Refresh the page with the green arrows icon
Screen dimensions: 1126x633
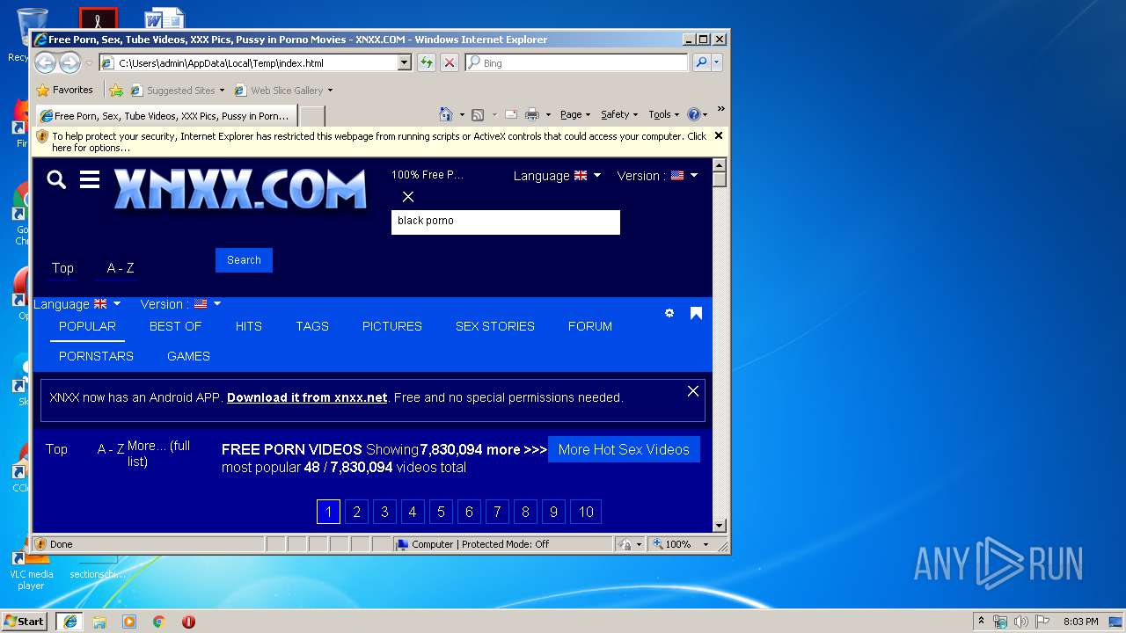click(427, 62)
